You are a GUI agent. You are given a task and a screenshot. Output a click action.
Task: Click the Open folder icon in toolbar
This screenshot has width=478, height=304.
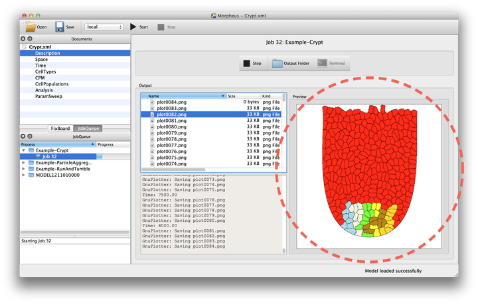[x=31, y=27]
